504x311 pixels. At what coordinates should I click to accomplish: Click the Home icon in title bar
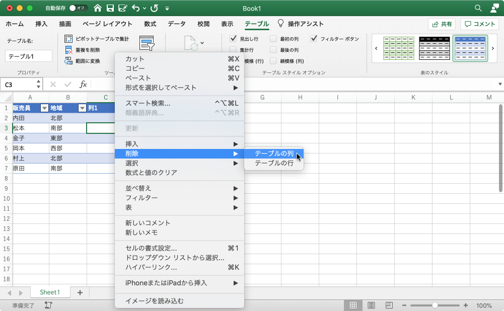click(x=98, y=8)
